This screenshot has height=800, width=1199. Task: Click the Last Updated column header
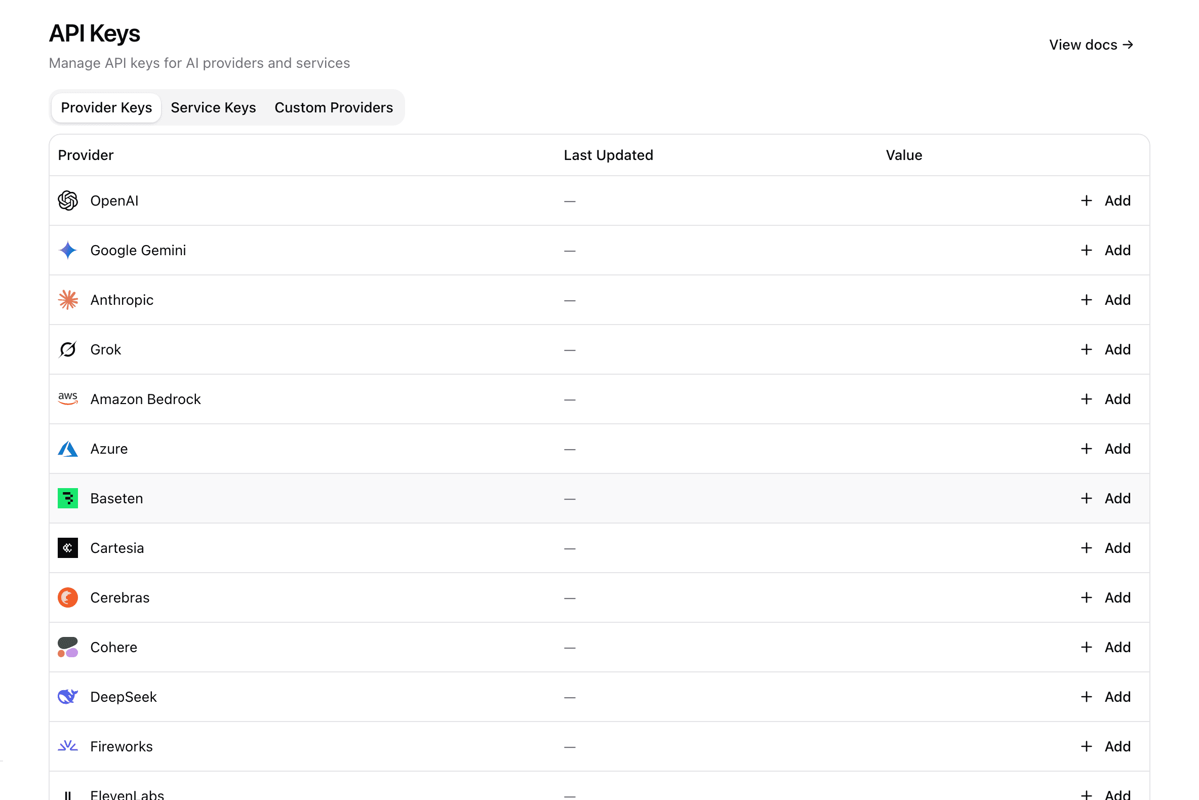coord(608,155)
